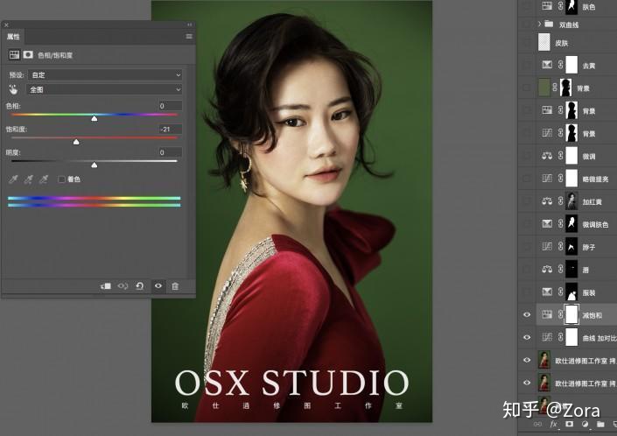Show the 略微提亮 layer
The image size is (617, 436).
pos(527,179)
